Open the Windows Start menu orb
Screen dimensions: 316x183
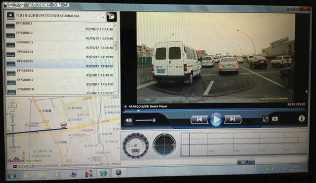point(11,177)
